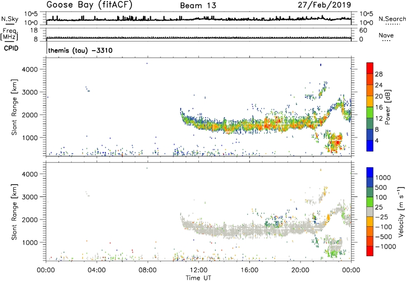Click the '20' tick on Power colorbar
The image size is (406, 281).
[x=379, y=96]
